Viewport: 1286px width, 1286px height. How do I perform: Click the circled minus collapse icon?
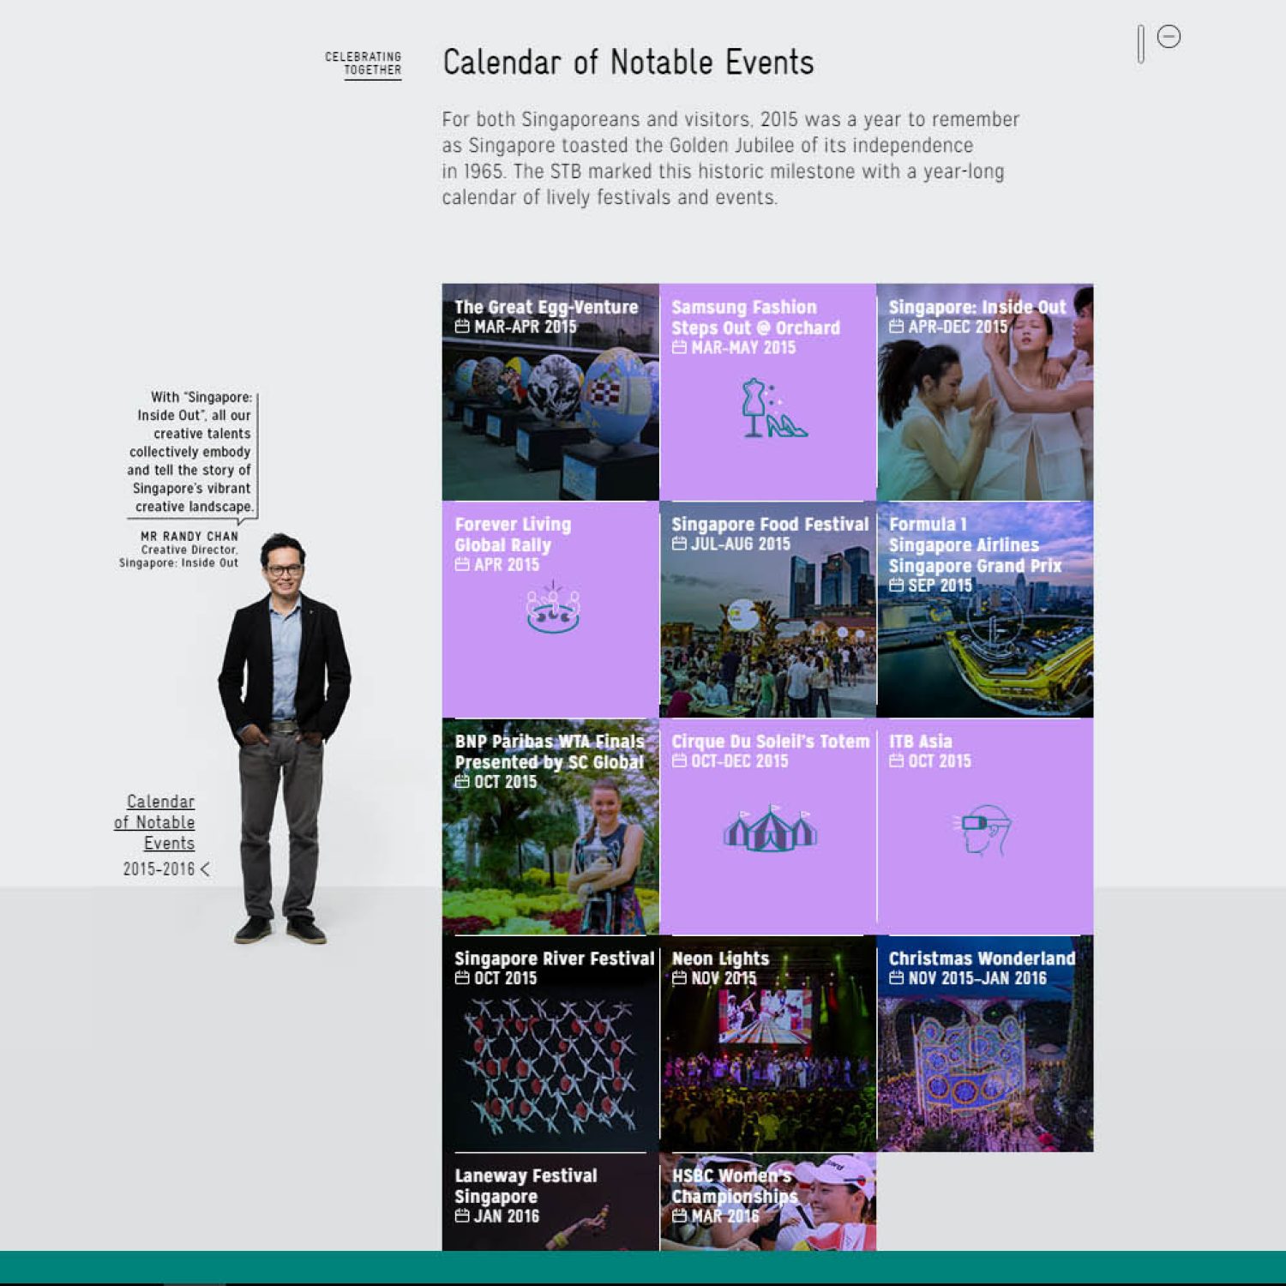[x=1168, y=37]
